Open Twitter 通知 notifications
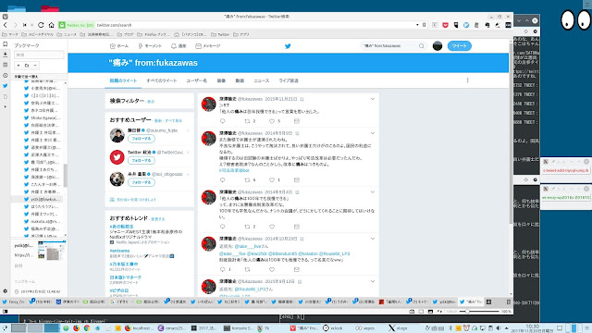592x333 pixels. tap(179, 46)
